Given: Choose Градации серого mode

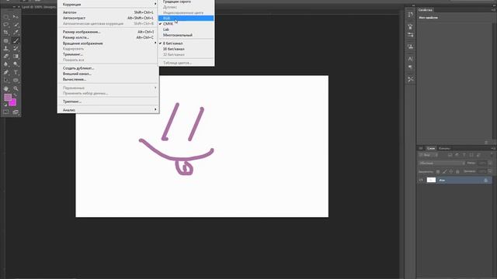Looking at the screenshot, I should (x=186, y=2).
